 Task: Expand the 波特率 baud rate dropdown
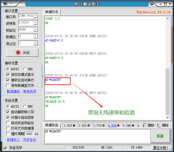[36, 23]
